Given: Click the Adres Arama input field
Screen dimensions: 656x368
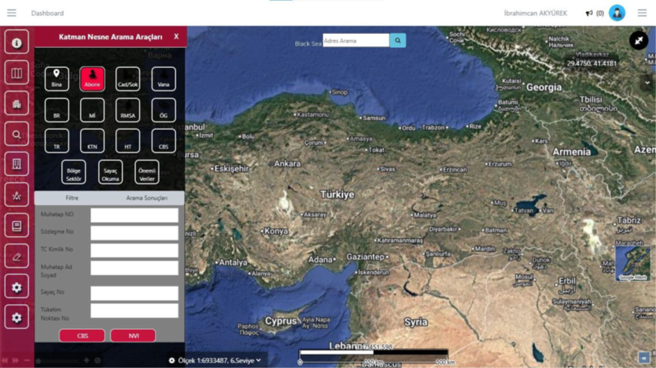Looking at the screenshot, I should (355, 41).
